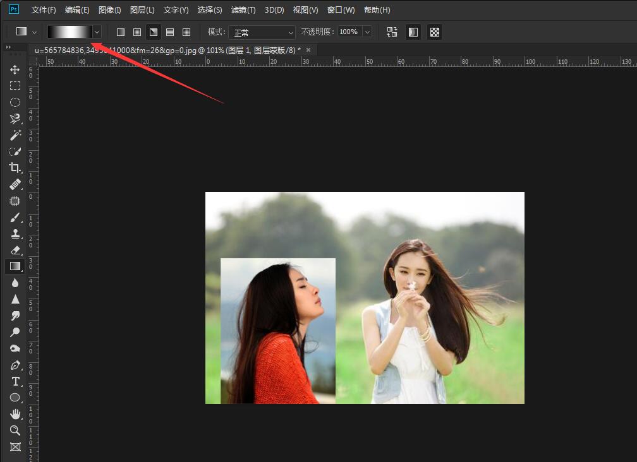The height and width of the screenshot is (462, 637).
Task: Select the Ellipse shape tool
Action: [x=15, y=398]
